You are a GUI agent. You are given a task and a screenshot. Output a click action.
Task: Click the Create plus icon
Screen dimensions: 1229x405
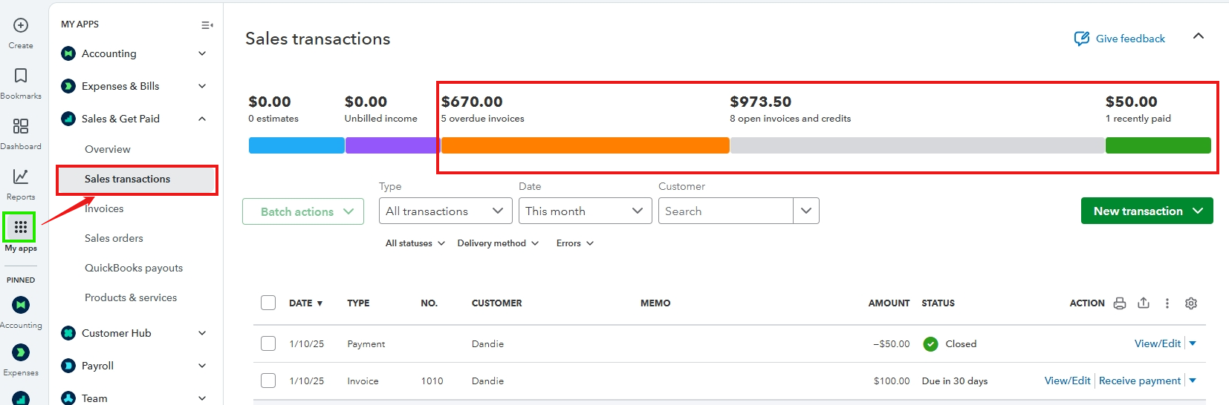click(21, 26)
